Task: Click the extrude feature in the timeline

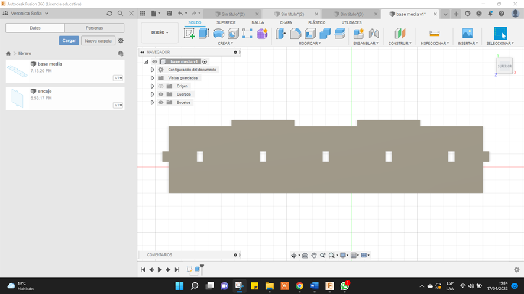Action: (198, 269)
